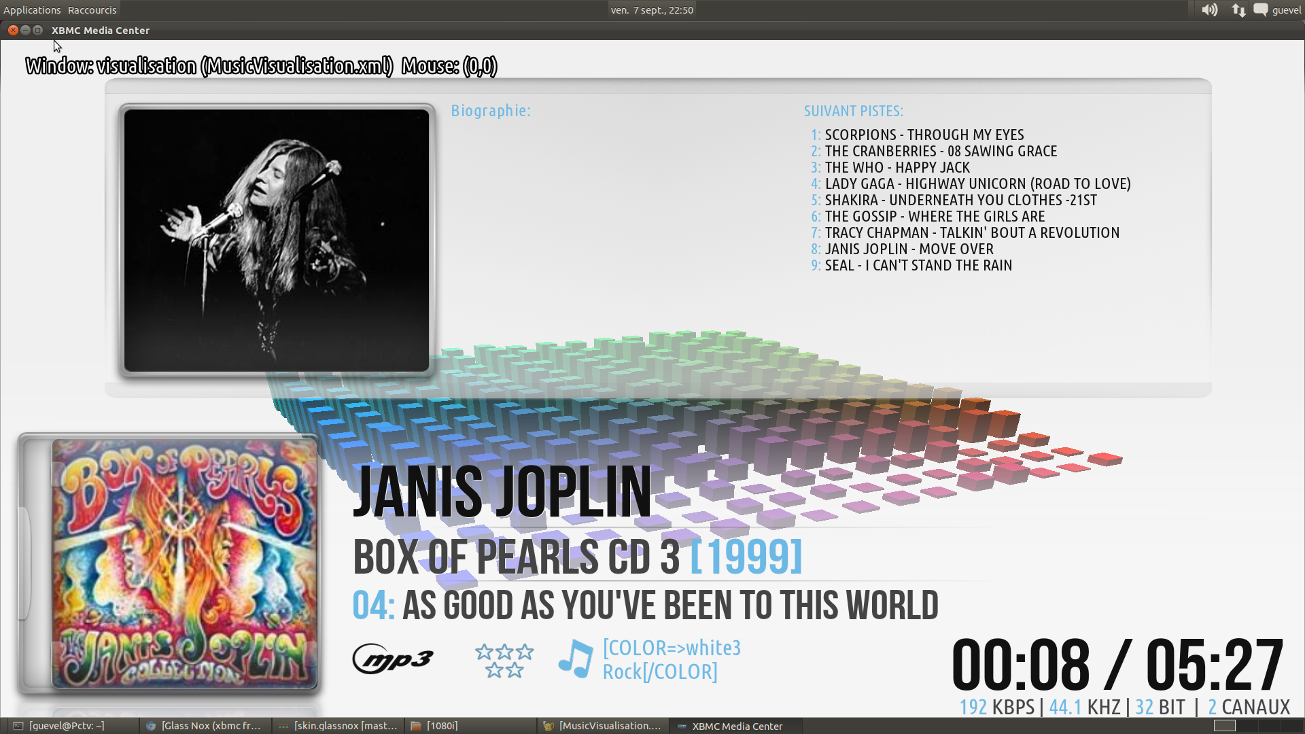Click the Biographie heading
The image size is (1305, 734).
click(491, 111)
